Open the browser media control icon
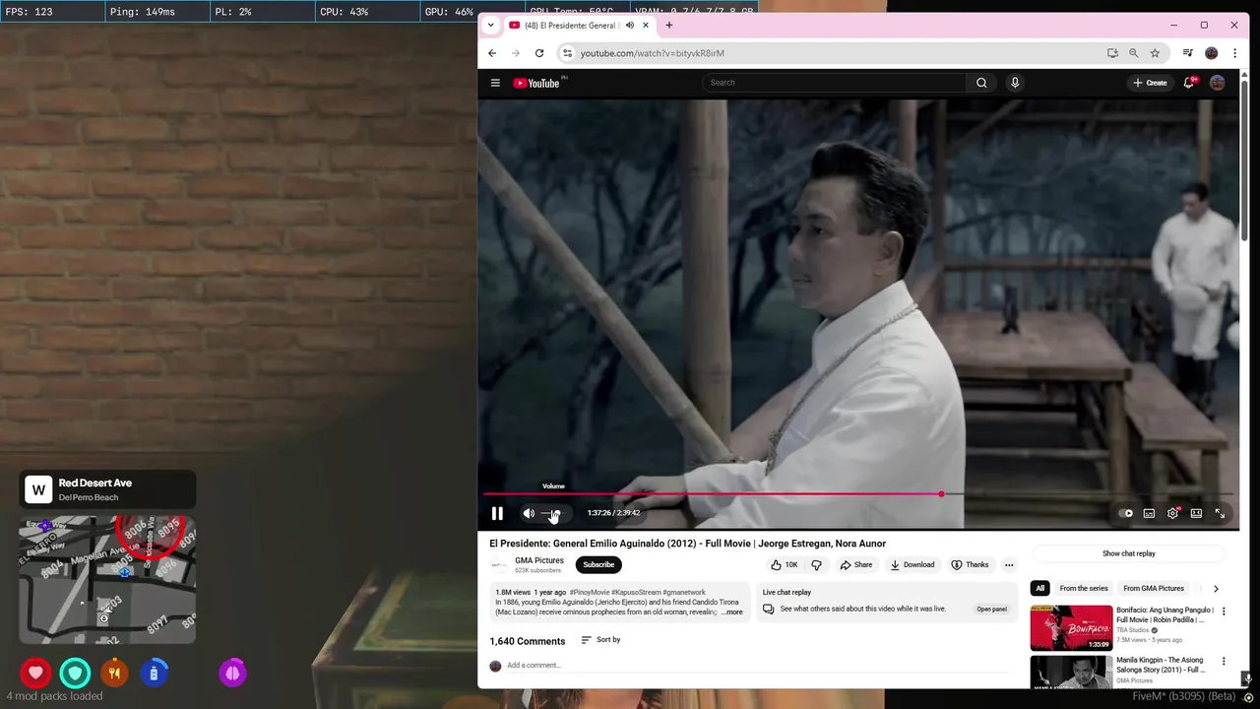Image resolution: width=1260 pixels, height=709 pixels. tap(1188, 53)
